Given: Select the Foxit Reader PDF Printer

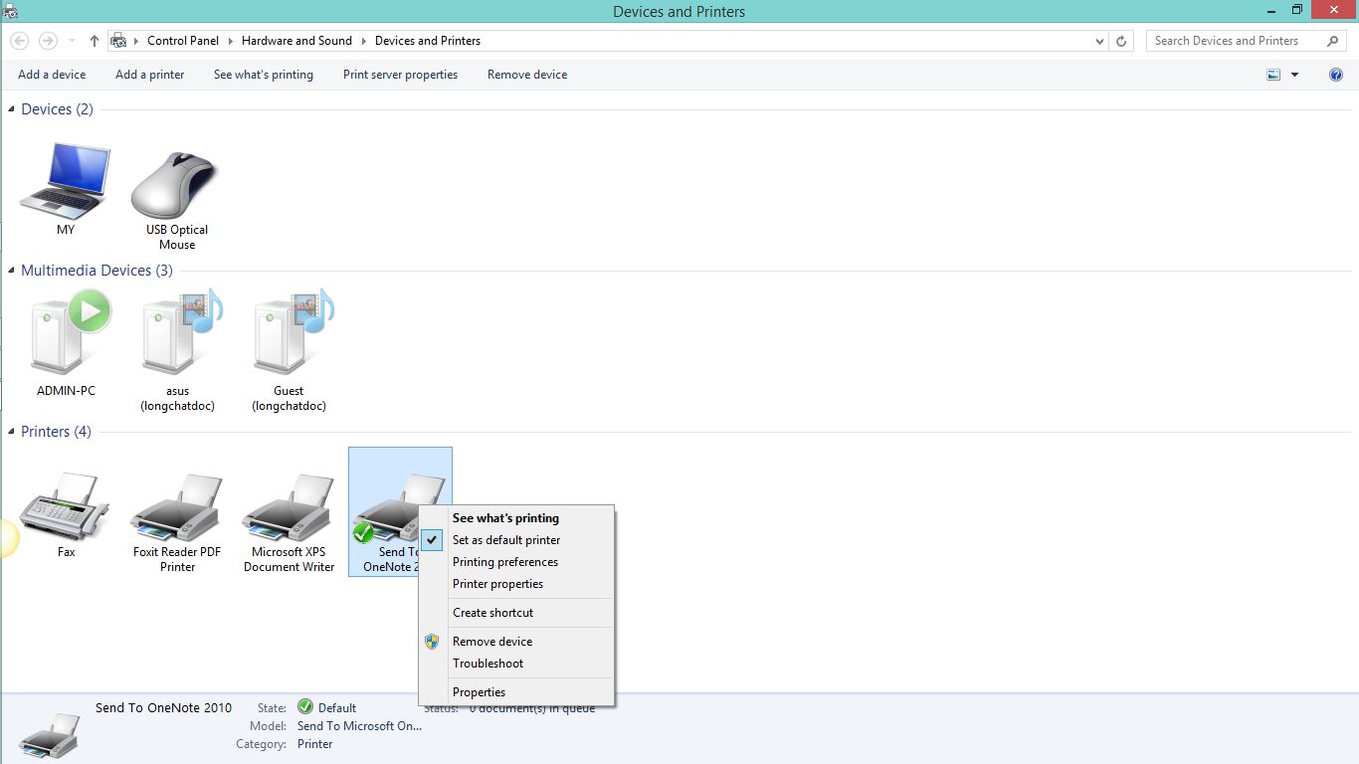Looking at the screenshot, I should [x=177, y=507].
